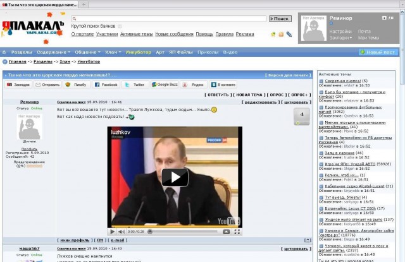
Task: Click the Новый пост button
Action: [378, 52]
